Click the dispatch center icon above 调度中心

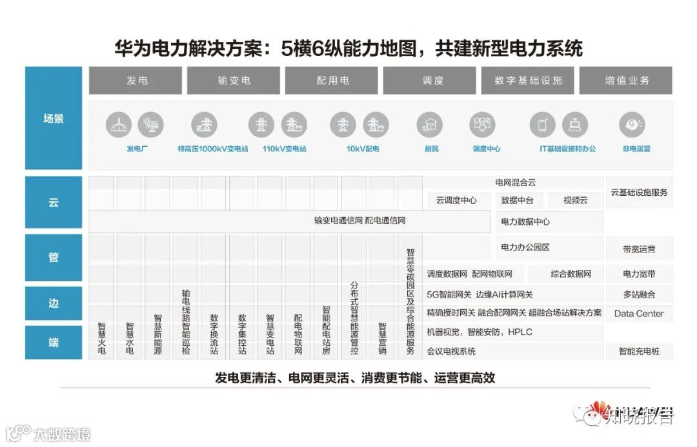click(482, 124)
